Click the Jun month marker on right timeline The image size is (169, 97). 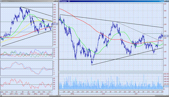103,94
